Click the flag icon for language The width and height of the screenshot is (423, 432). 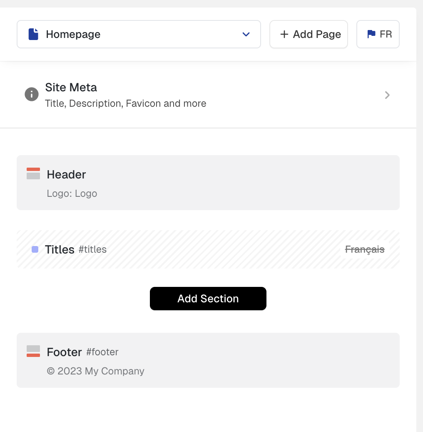pos(371,34)
